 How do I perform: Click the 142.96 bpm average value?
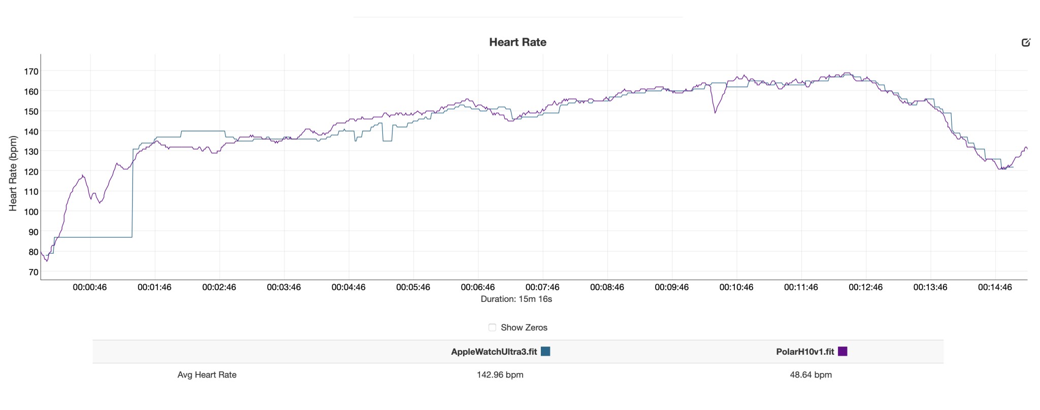coord(500,375)
